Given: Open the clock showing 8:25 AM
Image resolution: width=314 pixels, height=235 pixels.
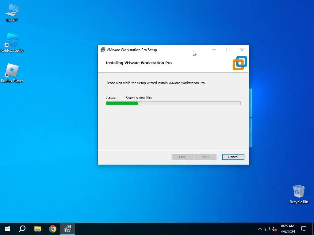Looking at the screenshot, I should click(288, 229).
